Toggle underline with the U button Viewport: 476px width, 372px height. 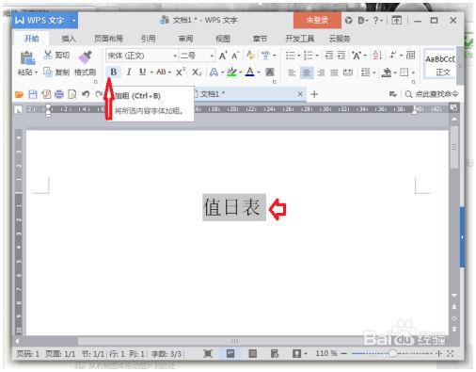coord(142,73)
